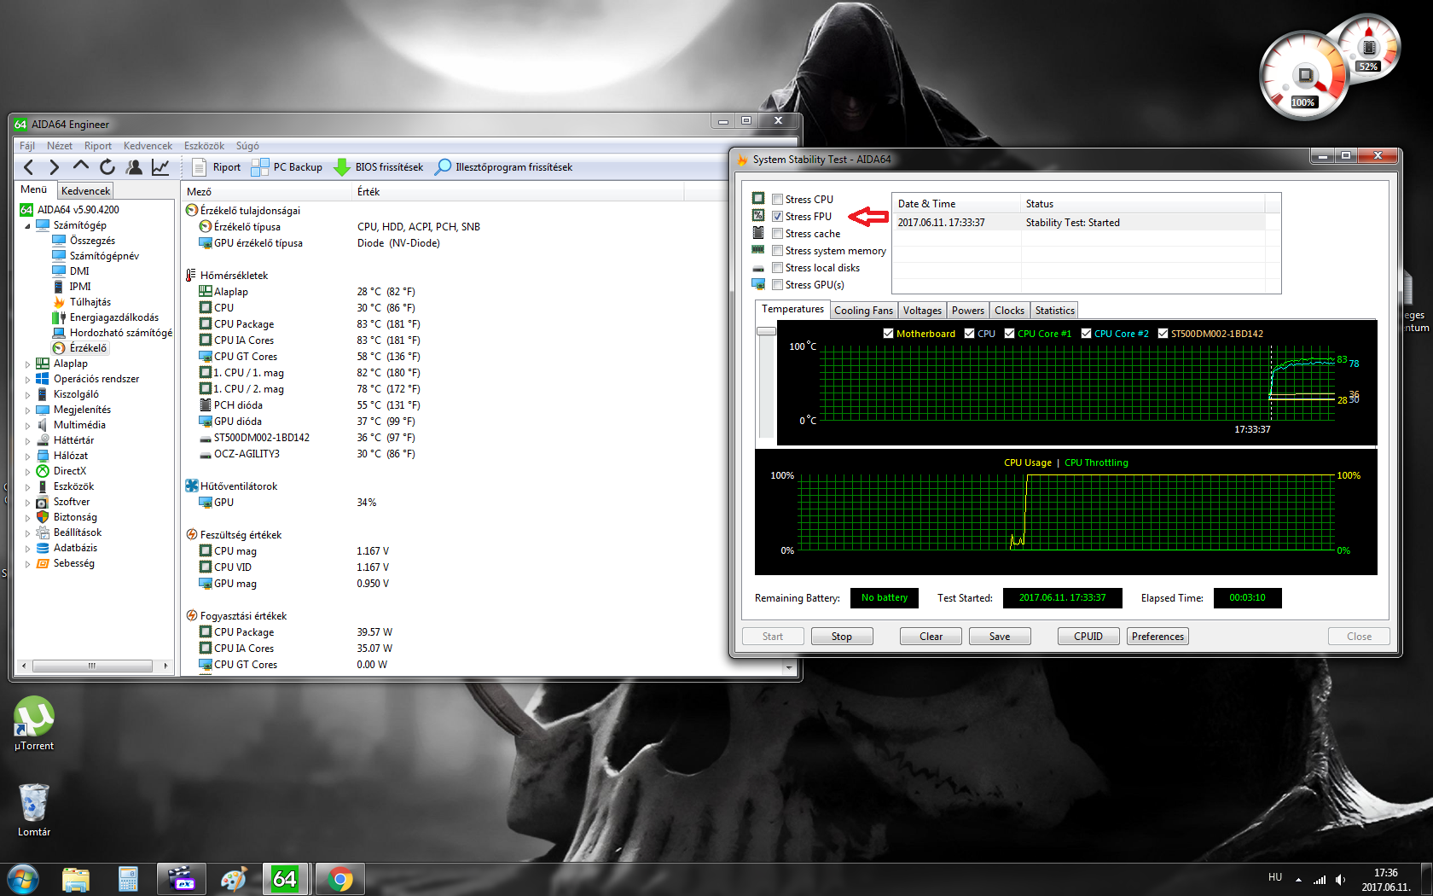The image size is (1433, 896).
Task: Expand the Multimédia tree node
Action: pos(27,426)
